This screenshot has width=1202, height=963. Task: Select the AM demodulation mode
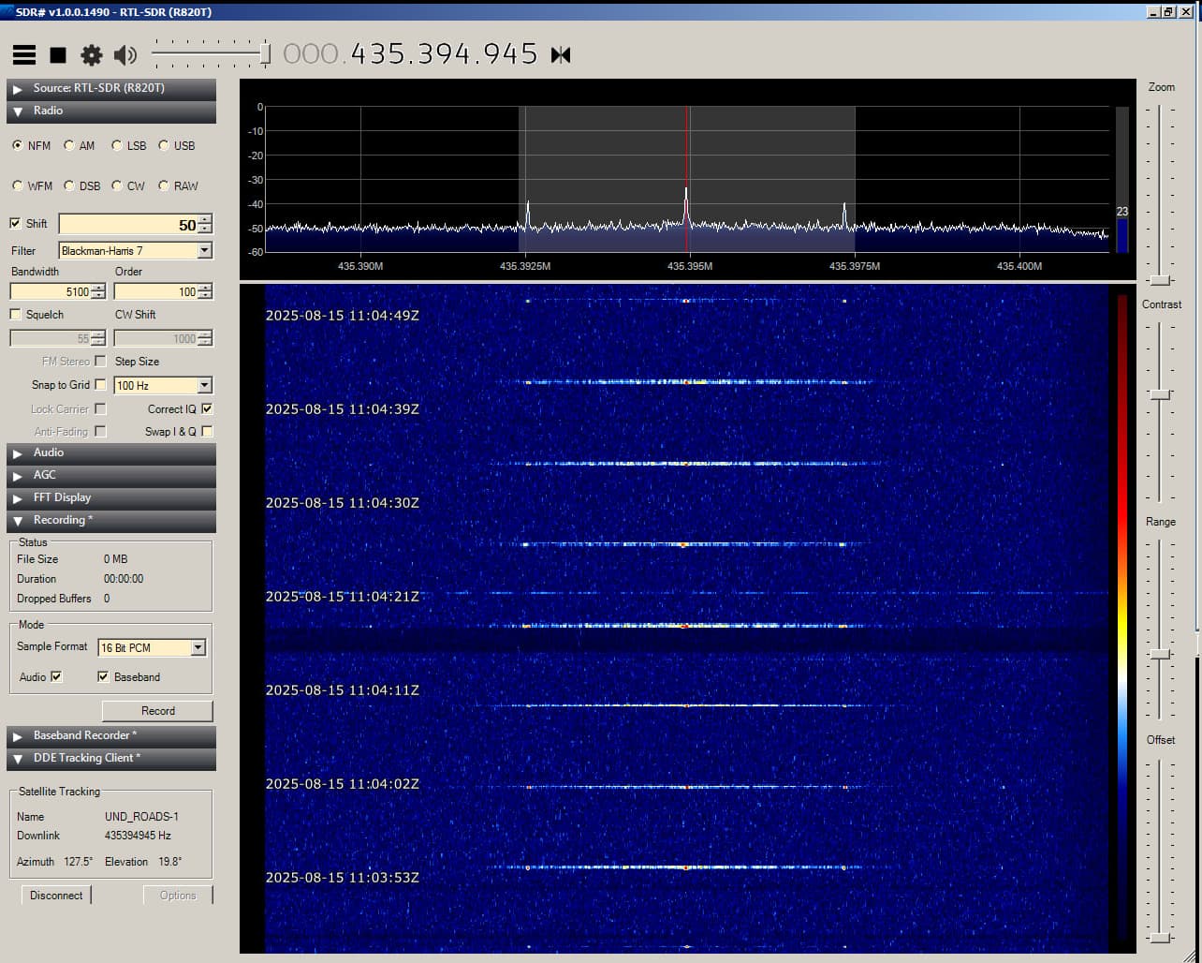coord(70,146)
